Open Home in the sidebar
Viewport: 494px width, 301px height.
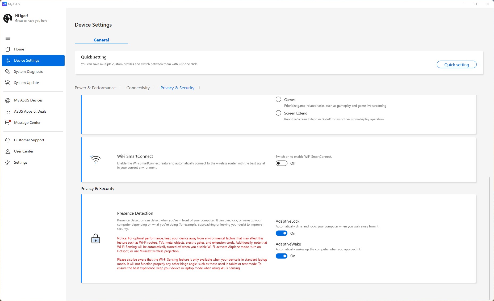(33, 49)
